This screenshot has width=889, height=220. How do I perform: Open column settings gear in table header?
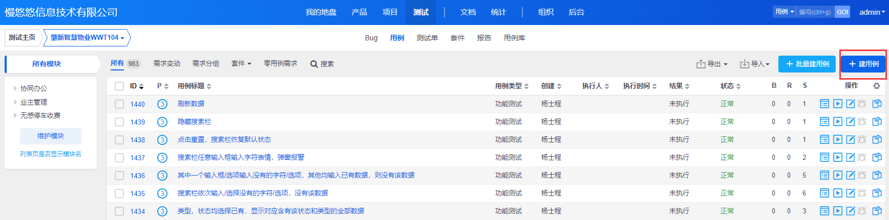877,86
